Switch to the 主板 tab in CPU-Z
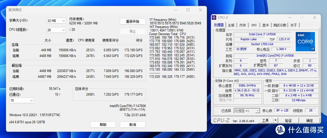 pyautogui.click(x=231, y=25)
